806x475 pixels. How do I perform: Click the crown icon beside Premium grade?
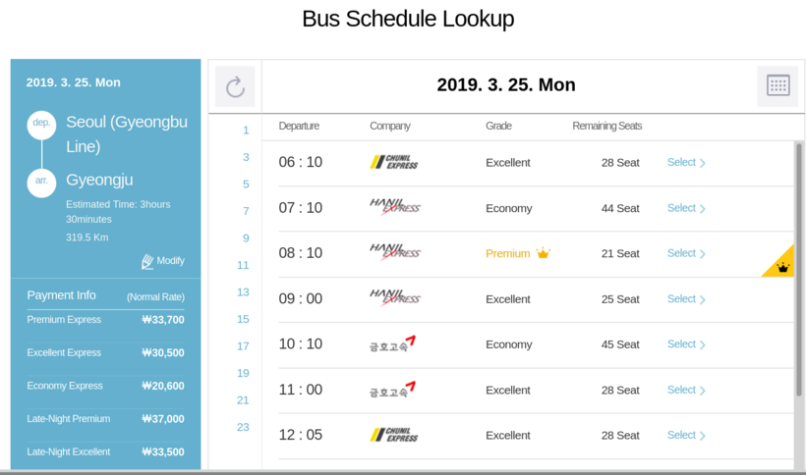pos(543,253)
